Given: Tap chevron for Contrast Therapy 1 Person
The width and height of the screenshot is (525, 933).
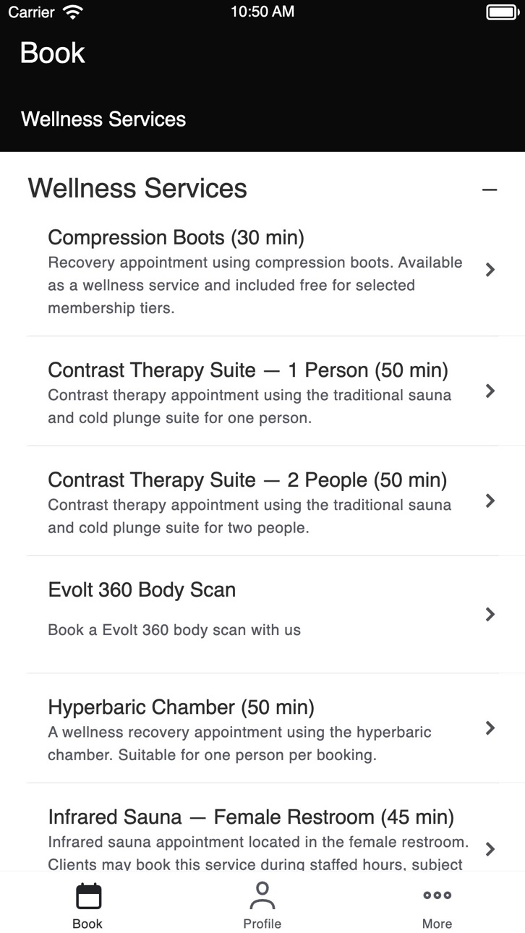Looking at the screenshot, I should pyautogui.click(x=490, y=391).
